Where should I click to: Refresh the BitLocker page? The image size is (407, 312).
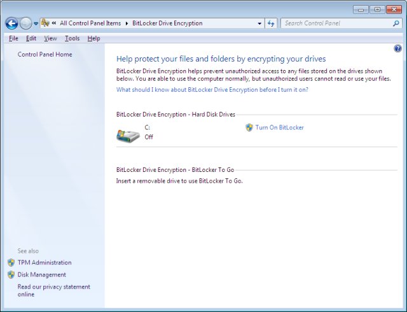pos(271,24)
